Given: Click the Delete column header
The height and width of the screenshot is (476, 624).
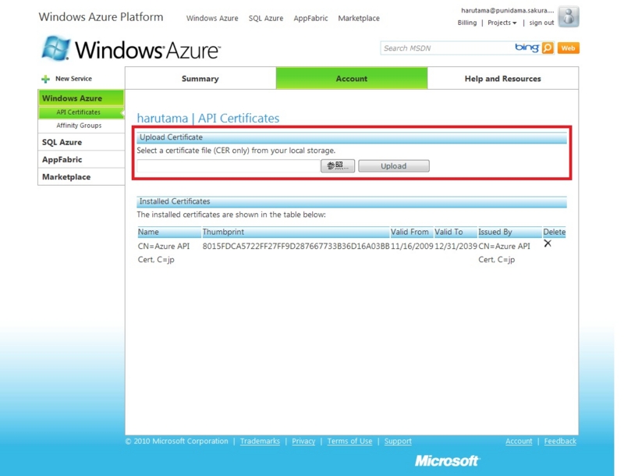Looking at the screenshot, I should point(554,232).
